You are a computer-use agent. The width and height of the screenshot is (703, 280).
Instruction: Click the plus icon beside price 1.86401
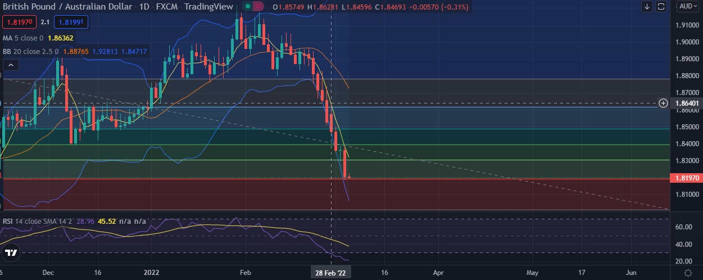663,103
